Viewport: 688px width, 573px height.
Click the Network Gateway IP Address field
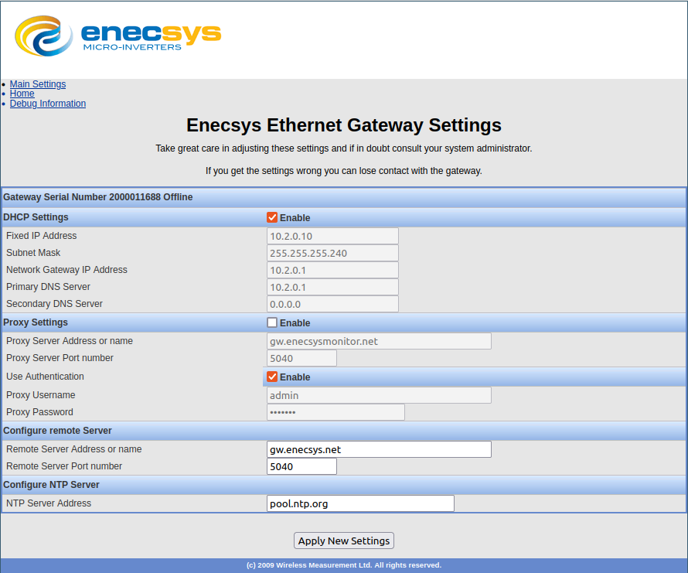(332, 270)
